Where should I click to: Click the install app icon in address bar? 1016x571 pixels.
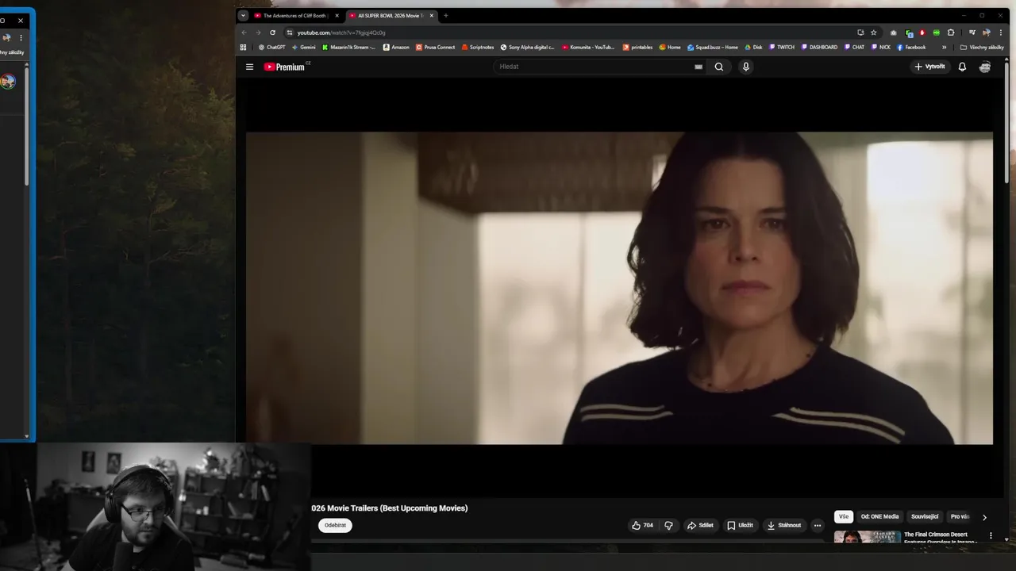point(860,33)
